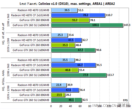Select the 25.3 value inside the bar
The width and height of the screenshot is (132, 109).
pyautogui.click(x=60, y=35)
